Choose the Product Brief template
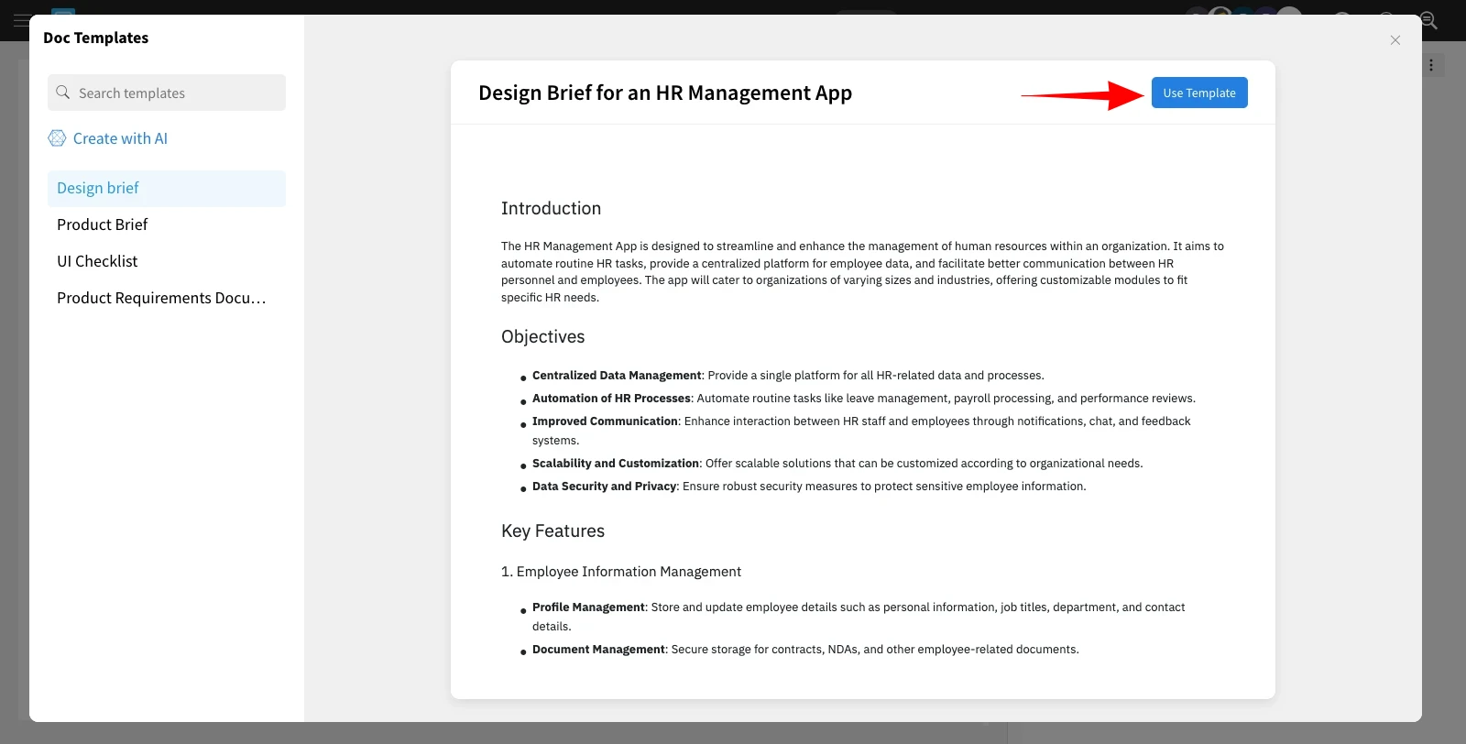The image size is (1466, 744). point(103,224)
